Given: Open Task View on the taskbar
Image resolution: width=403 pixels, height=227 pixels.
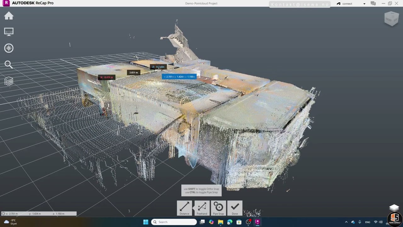Looking at the screenshot, I should pyautogui.click(x=202, y=222).
